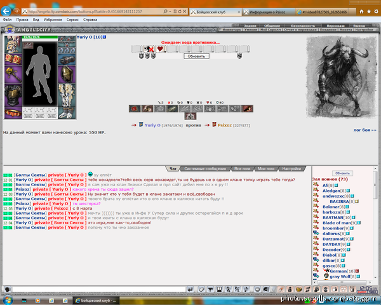Click the minotaur opponent portrait
The image size is (381, 305).
(342, 77)
